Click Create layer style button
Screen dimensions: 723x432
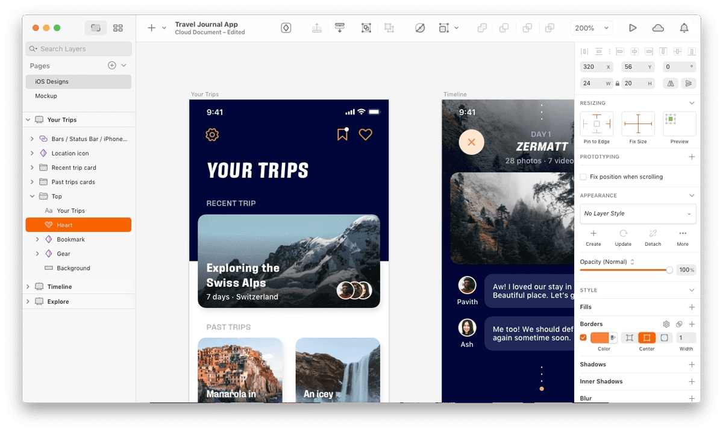(x=593, y=238)
